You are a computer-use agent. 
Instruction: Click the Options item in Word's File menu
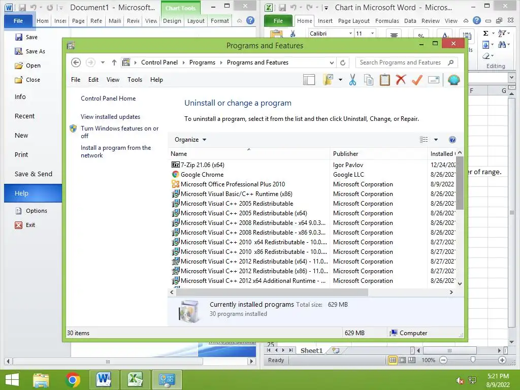31,211
